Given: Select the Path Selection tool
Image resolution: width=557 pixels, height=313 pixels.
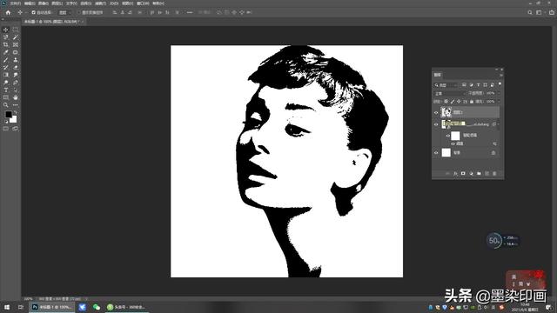Looking at the screenshot, I should point(16,90).
